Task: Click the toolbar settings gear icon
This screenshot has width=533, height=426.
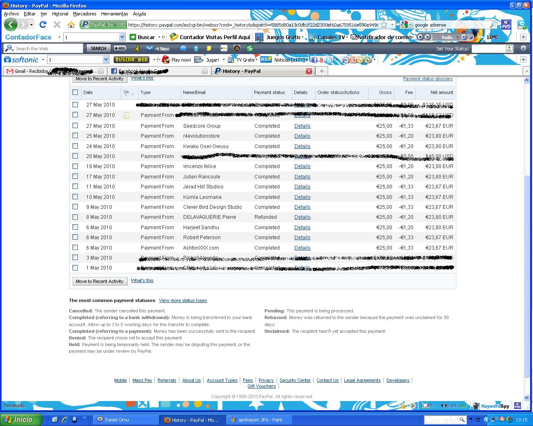Action: click(523, 48)
